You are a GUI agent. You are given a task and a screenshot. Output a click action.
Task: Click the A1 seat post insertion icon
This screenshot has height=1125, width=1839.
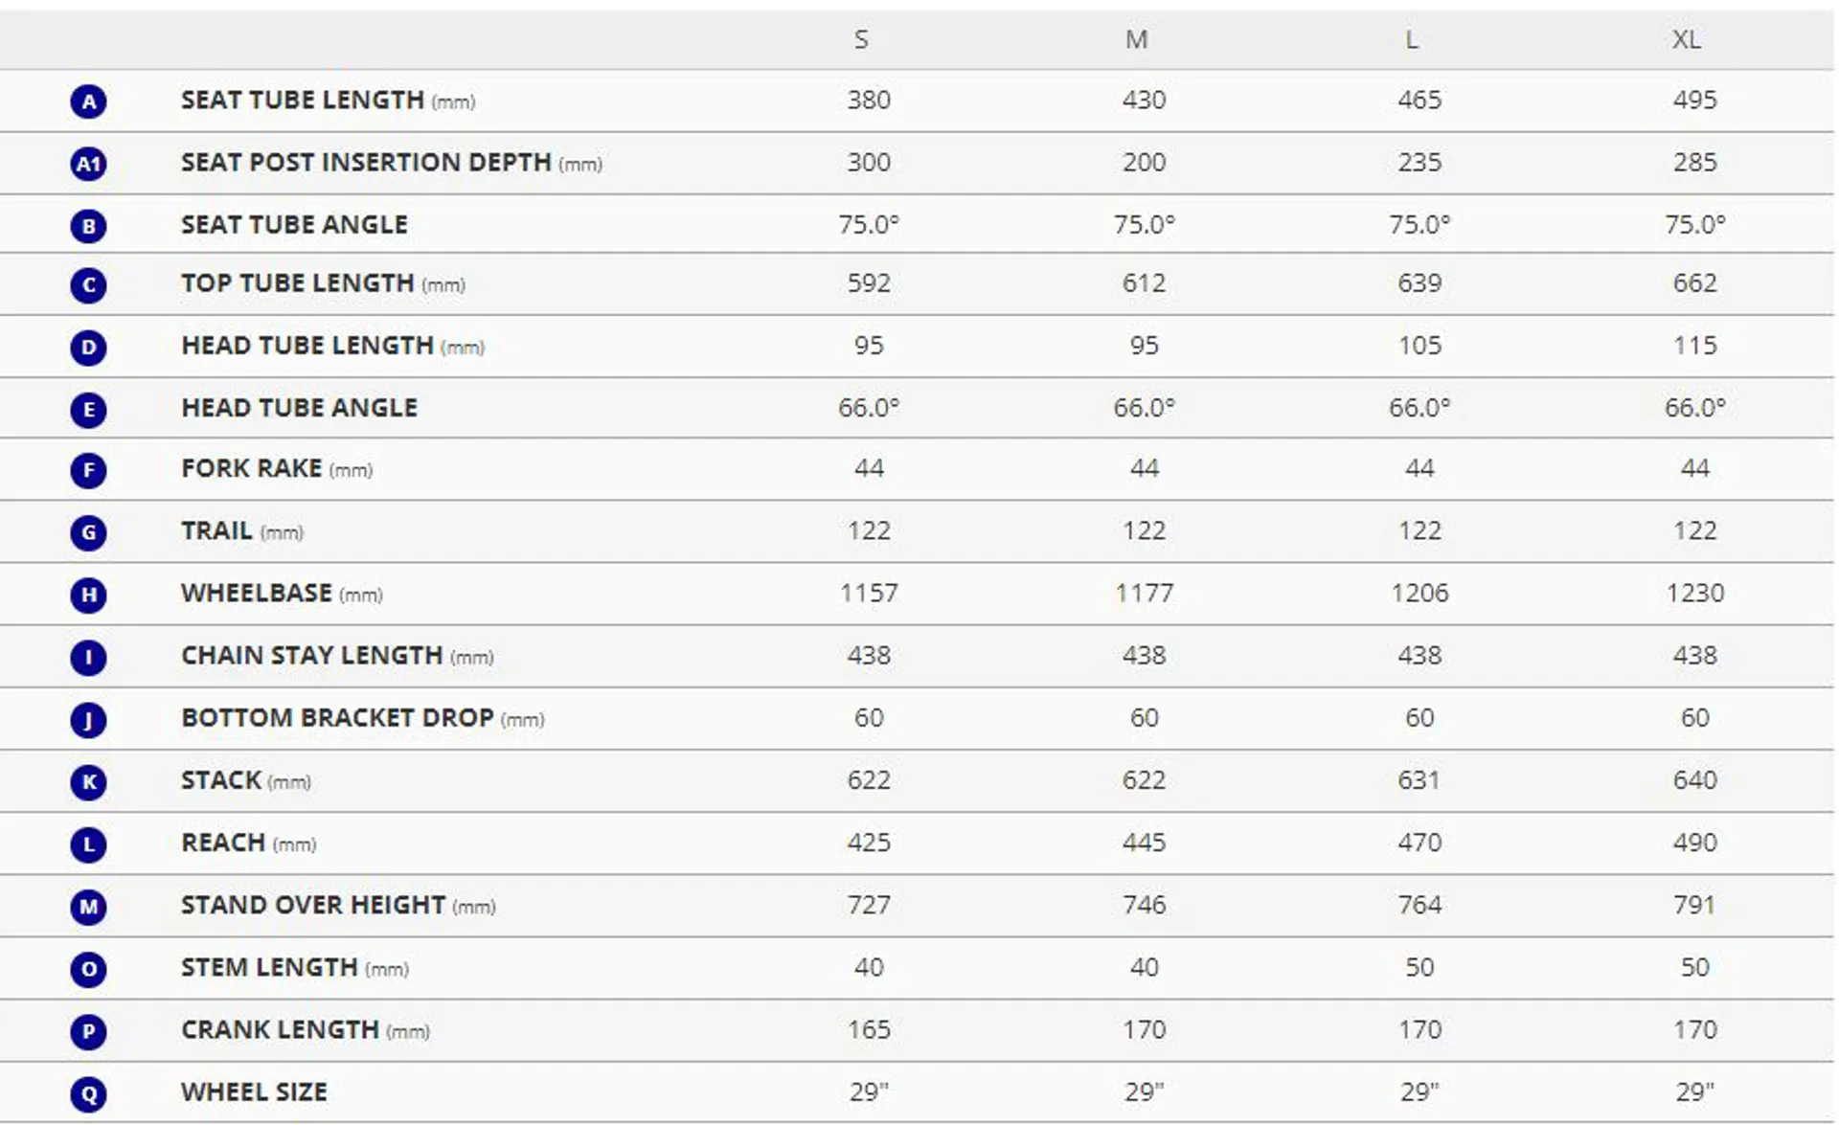[88, 164]
